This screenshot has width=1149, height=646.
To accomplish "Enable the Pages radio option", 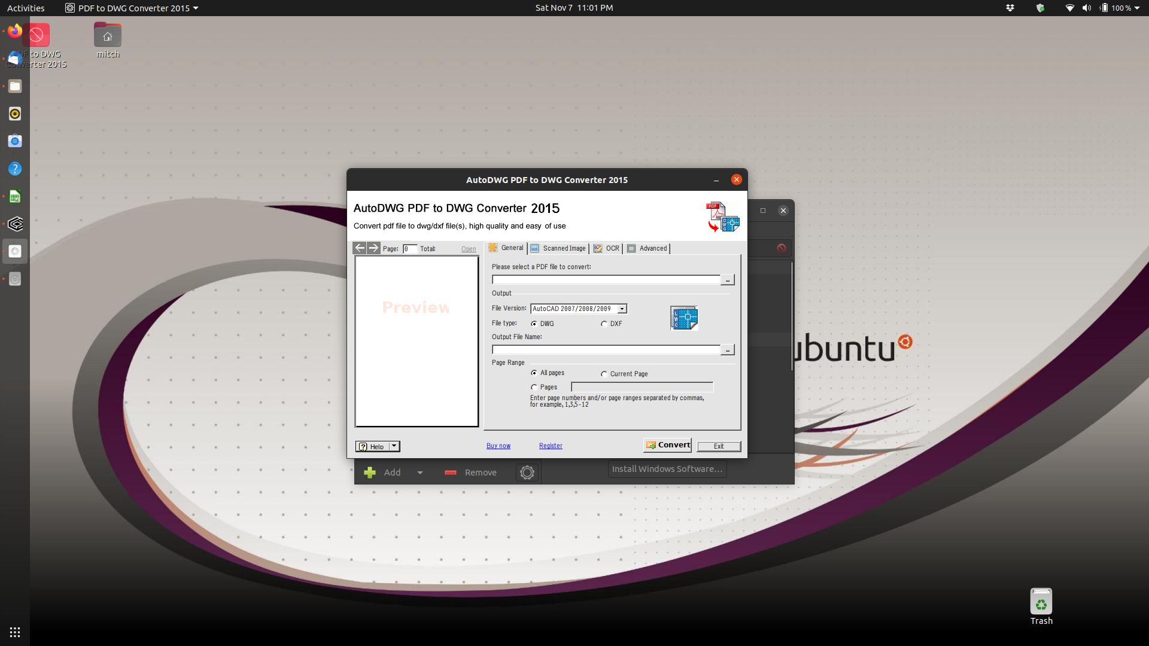I will click(535, 387).
